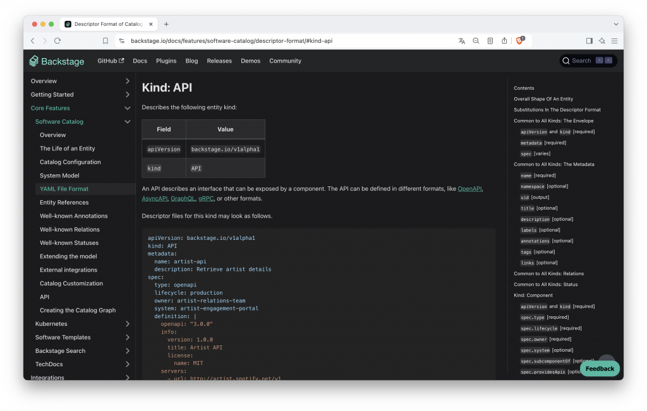
Task: Open Entity References in the sidebar
Action: coord(64,203)
